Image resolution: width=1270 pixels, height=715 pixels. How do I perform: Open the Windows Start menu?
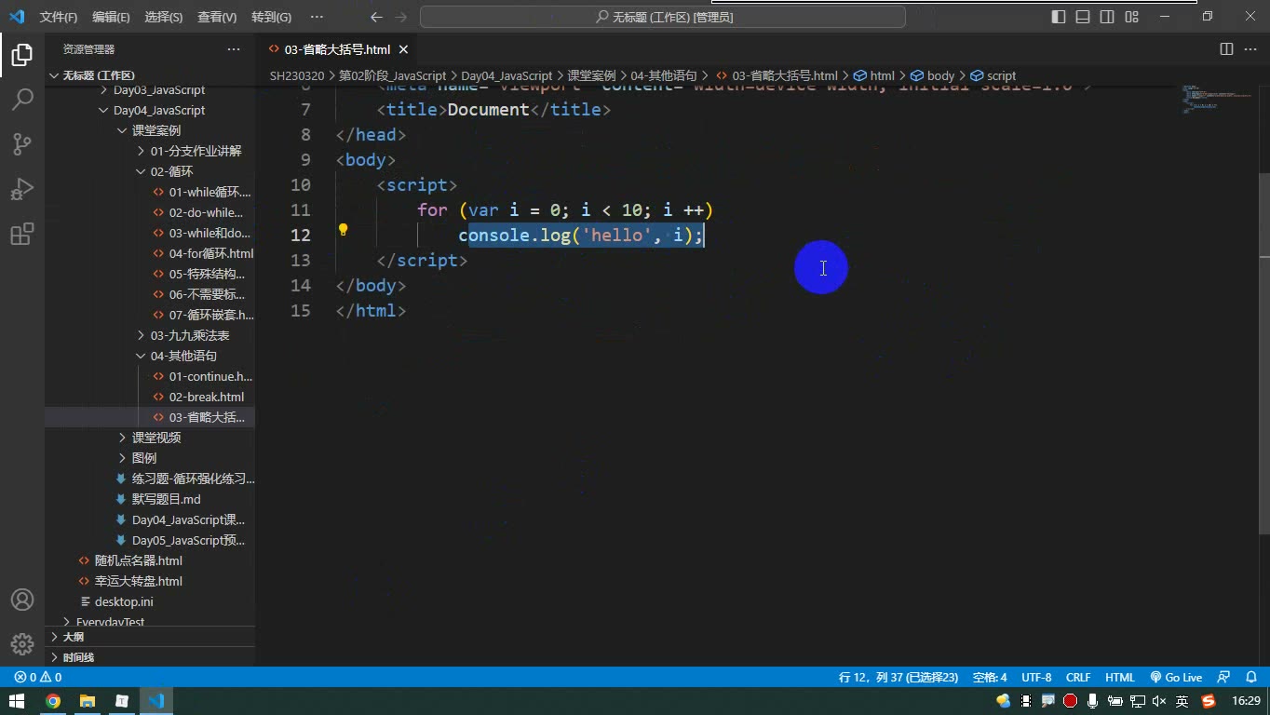pos(18,701)
